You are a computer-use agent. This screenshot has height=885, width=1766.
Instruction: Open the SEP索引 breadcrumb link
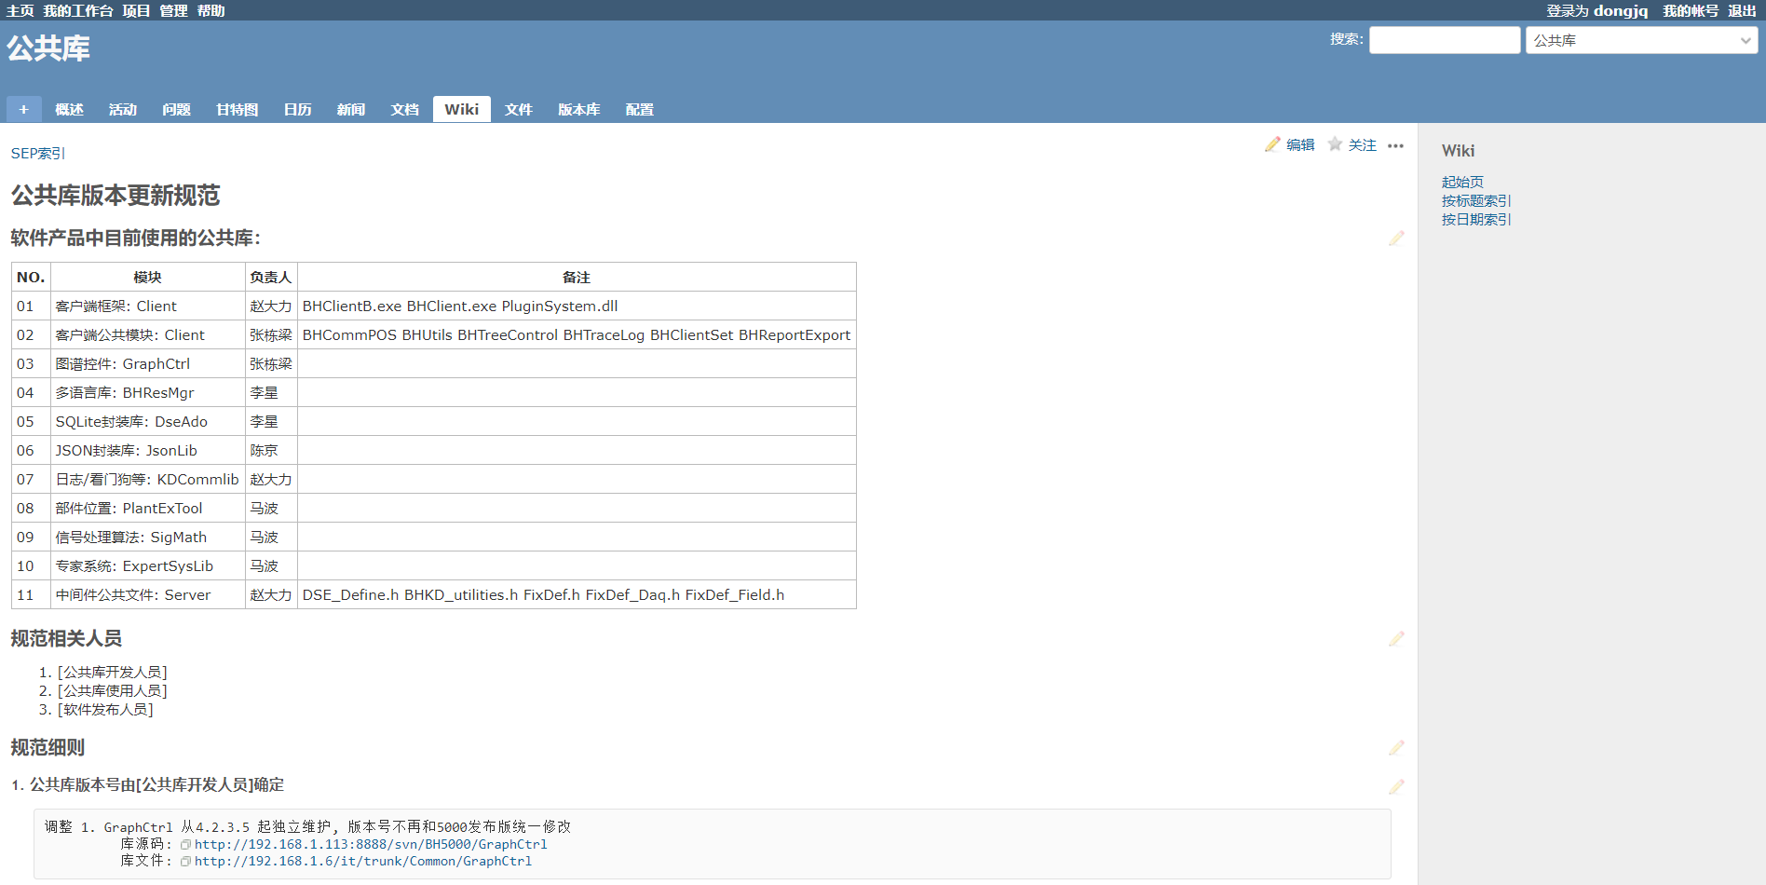pyautogui.click(x=38, y=154)
